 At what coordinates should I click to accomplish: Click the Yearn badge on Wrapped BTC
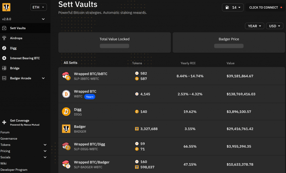pos(90,97)
